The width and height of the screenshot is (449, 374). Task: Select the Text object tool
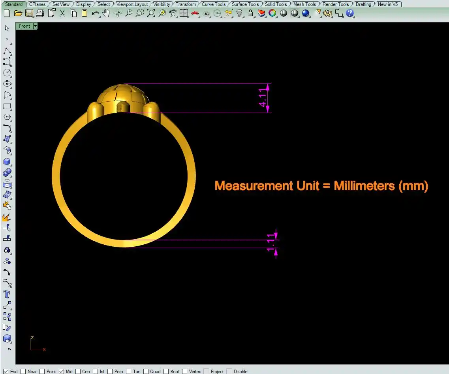7,294
